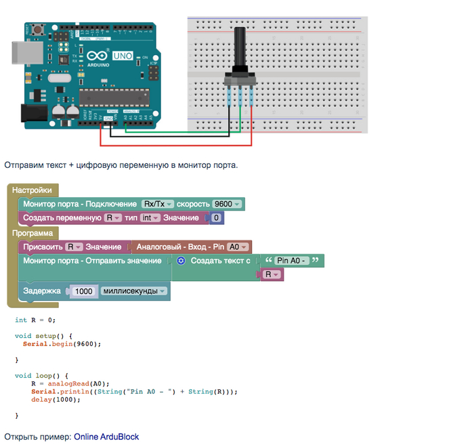Image resolution: width=474 pixels, height=445 pixels.
Task: Click code line 'Serial.begin(9600);'
Action: (62, 343)
